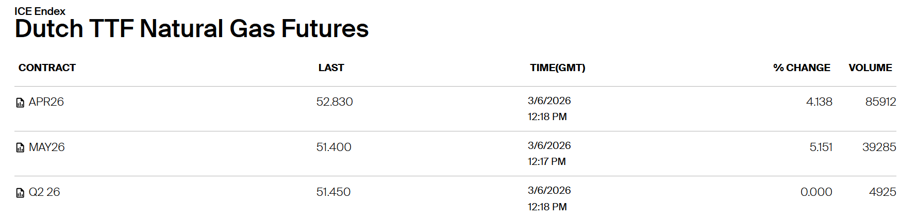Click the % CHANGE column header
Image resolution: width=900 pixels, height=217 pixels.
click(x=802, y=68)
